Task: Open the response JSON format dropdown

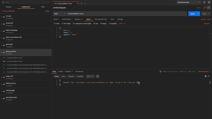Action: tap(90, 76)
